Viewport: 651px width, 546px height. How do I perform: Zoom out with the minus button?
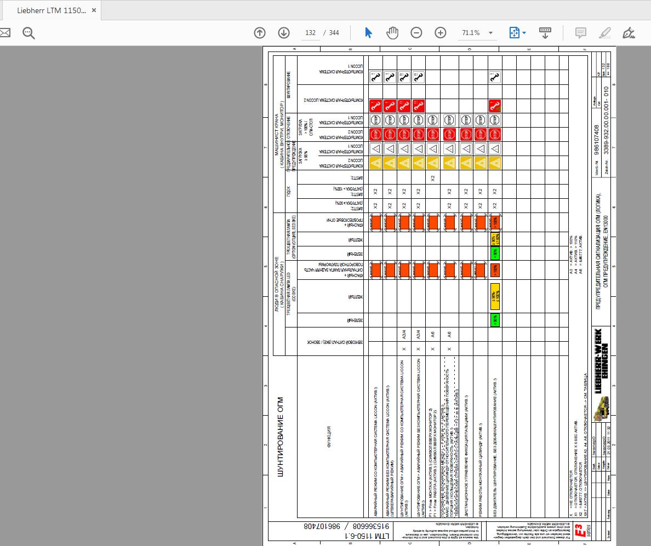416,33
